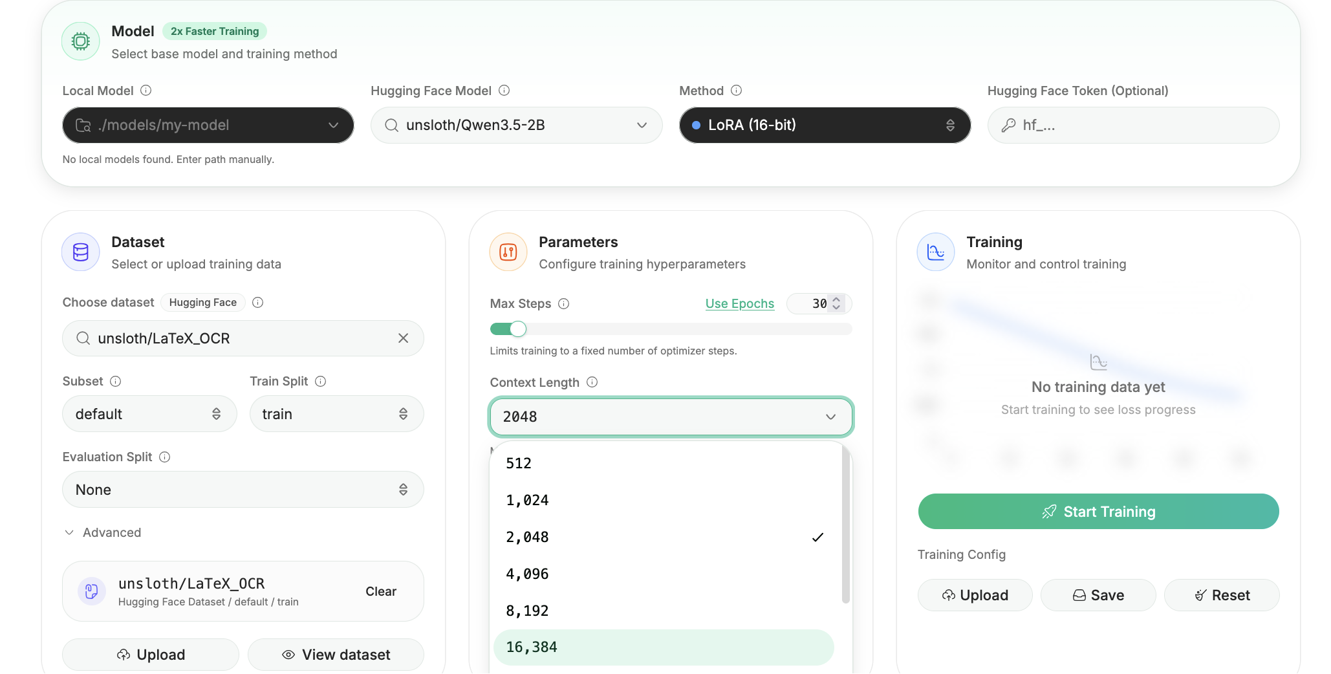Screen dimensions: 1331x674
Task: Open the Local Model dropdown
Action: pyautogui.click(x=208, y=125)
